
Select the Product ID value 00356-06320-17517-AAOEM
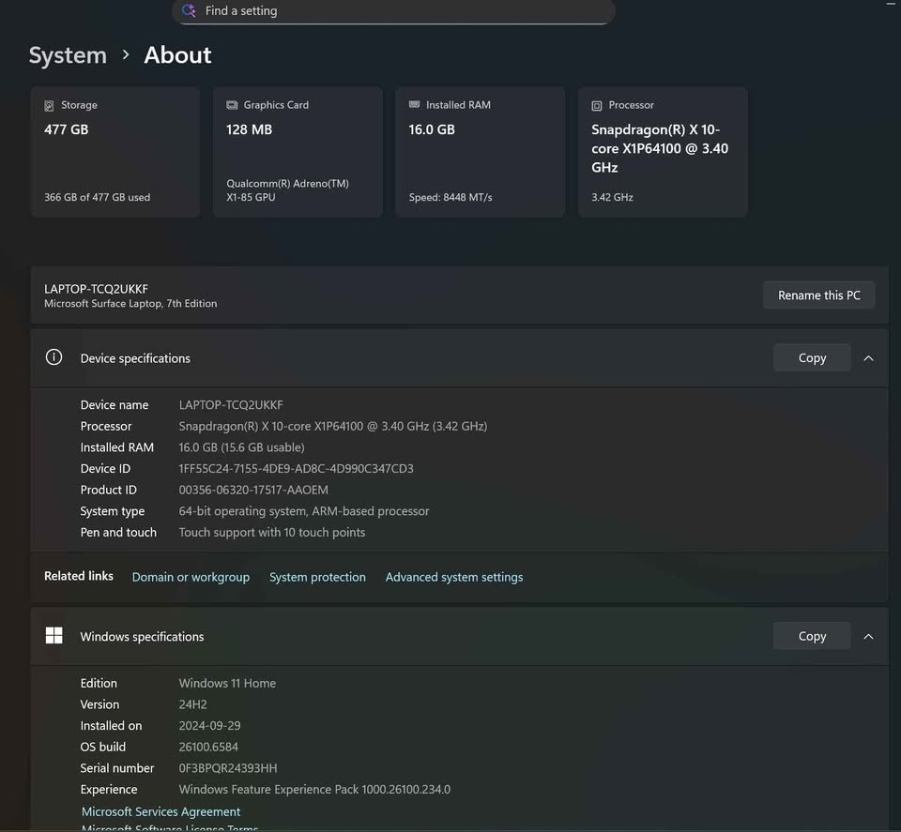click(253, 490)
